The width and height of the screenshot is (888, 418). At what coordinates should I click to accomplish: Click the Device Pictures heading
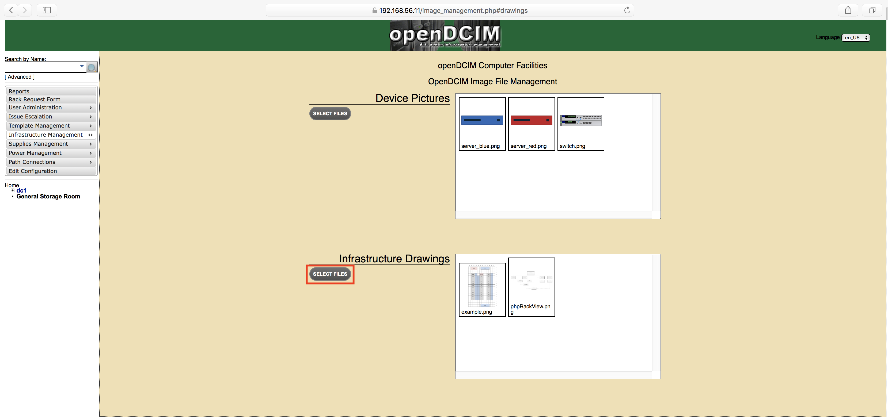tap(412, 98)
